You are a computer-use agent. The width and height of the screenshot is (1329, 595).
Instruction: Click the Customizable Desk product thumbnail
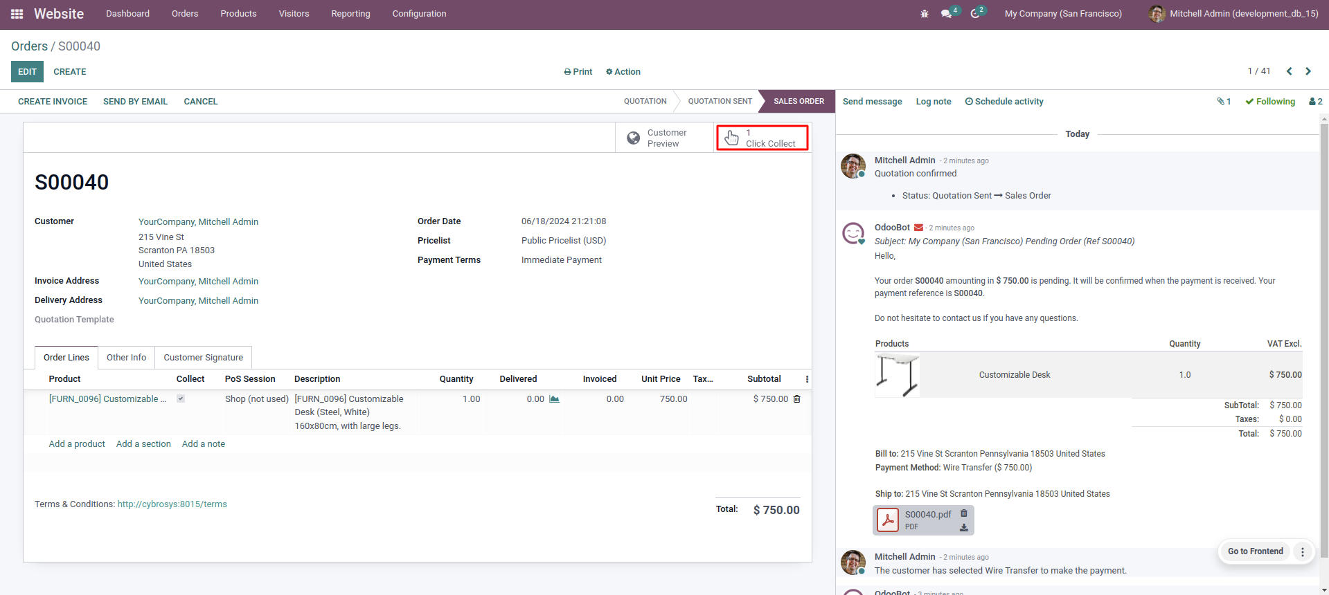click(x=898, y=375)
